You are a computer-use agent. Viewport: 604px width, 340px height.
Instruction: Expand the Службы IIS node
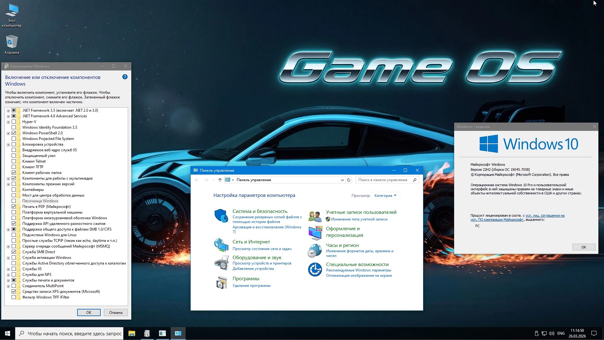pyautogui.click(x=8, y=269)
